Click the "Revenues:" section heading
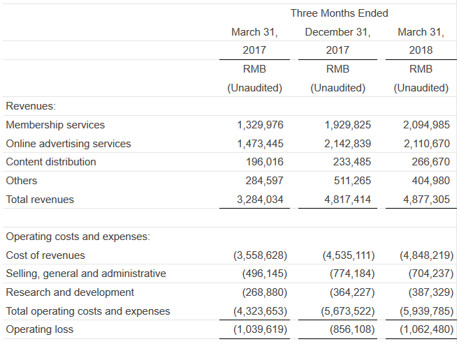 click(x=31, y=106)
